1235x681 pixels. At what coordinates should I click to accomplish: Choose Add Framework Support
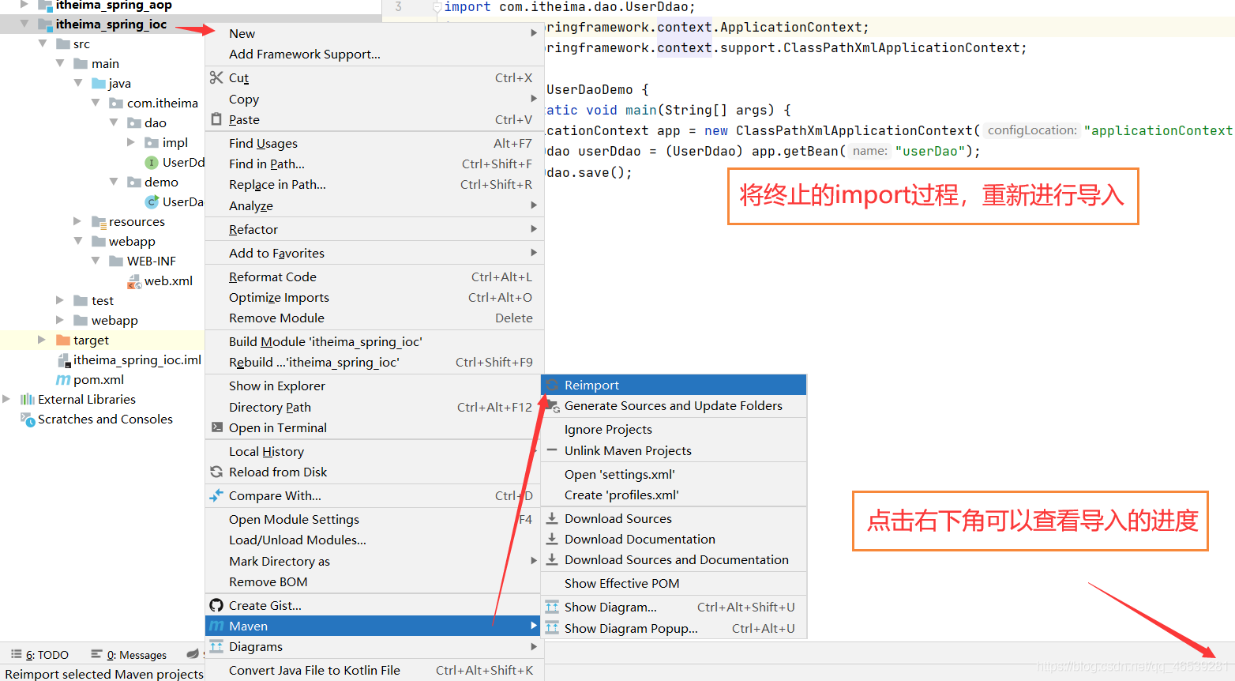tap(373, 54)
